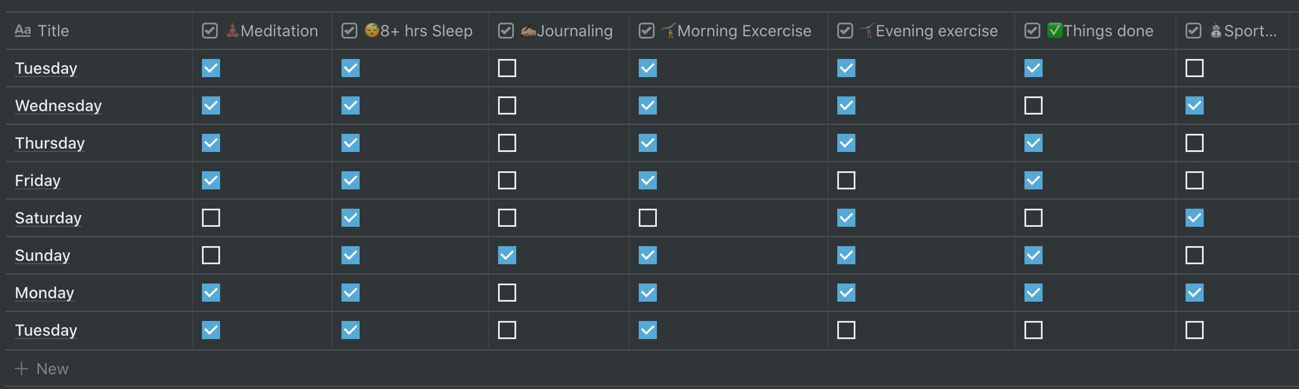Click the Things done column type icon
This screenshot has height=389, width=1299.
[1032, 31]
